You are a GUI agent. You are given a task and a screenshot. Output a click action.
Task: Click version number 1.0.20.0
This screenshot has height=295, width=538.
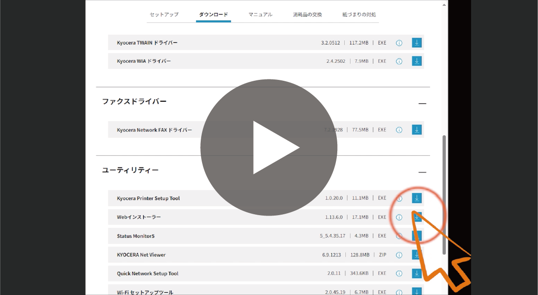tap(334, 198)
